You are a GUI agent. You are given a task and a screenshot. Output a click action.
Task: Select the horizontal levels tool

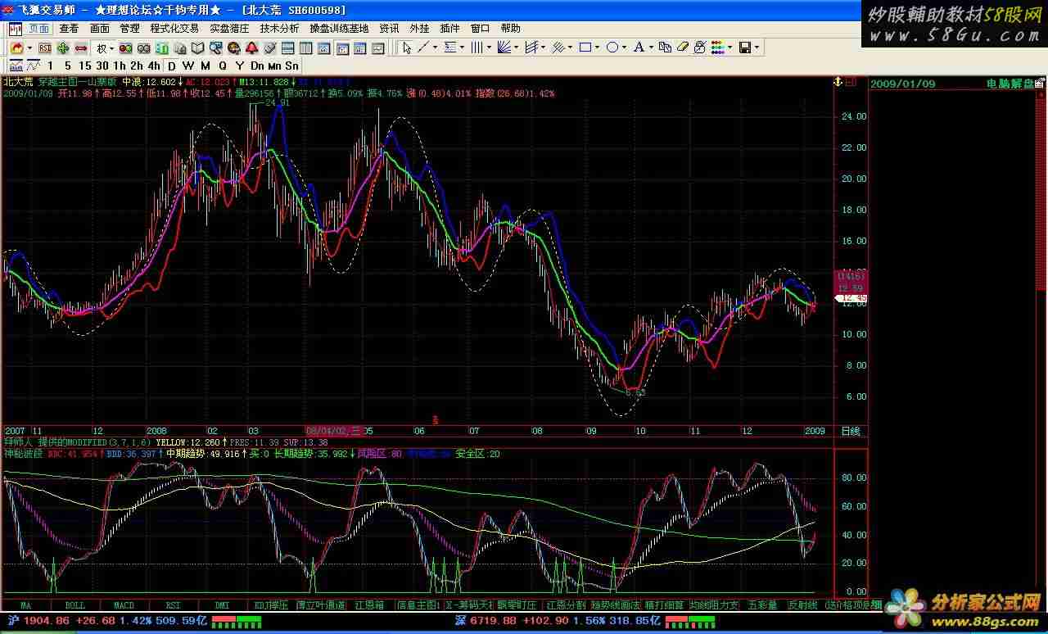(450, 48)
